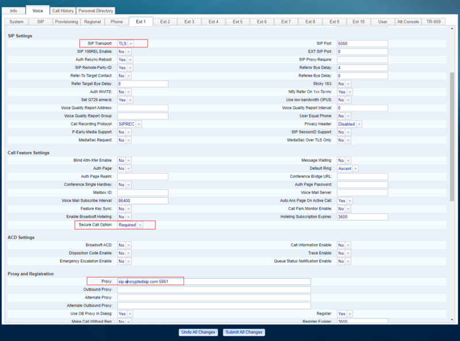Open the Att Console tab

click(x=408, y=22)
